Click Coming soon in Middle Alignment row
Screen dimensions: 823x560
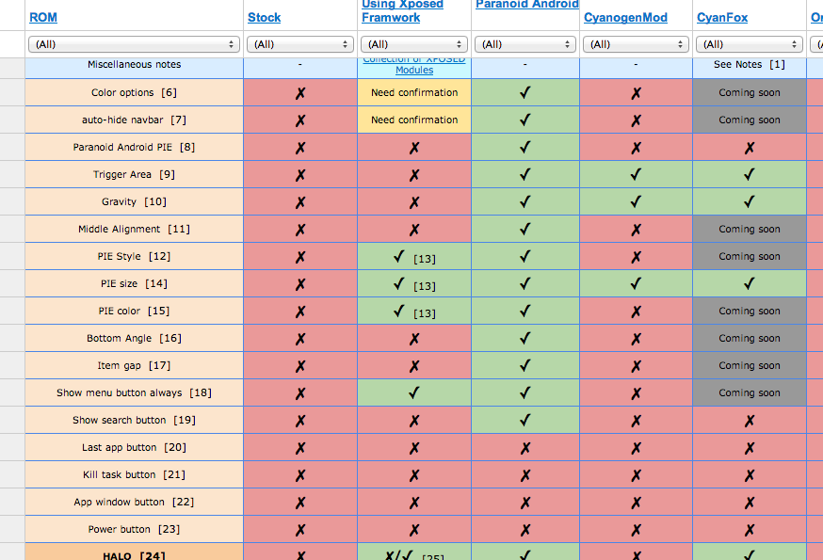[x=750, y=229]
